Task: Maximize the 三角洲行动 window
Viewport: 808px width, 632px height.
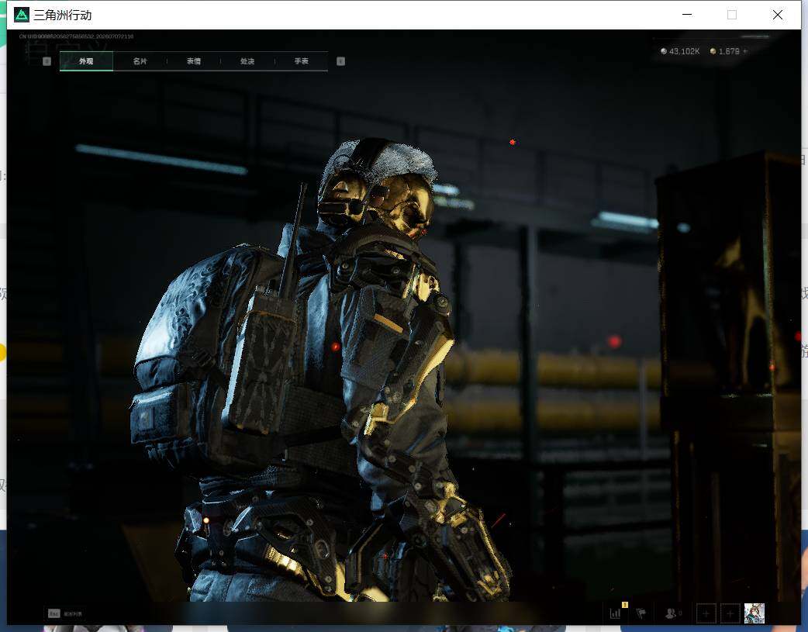Action: tap(732, 15)
